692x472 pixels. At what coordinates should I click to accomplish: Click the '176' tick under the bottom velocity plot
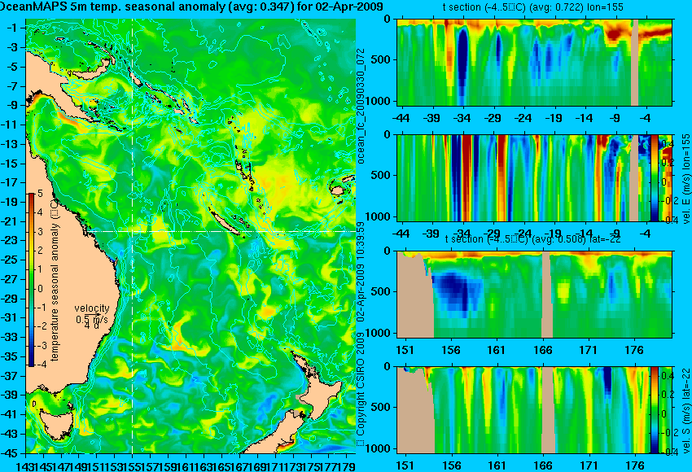[635, 465]
